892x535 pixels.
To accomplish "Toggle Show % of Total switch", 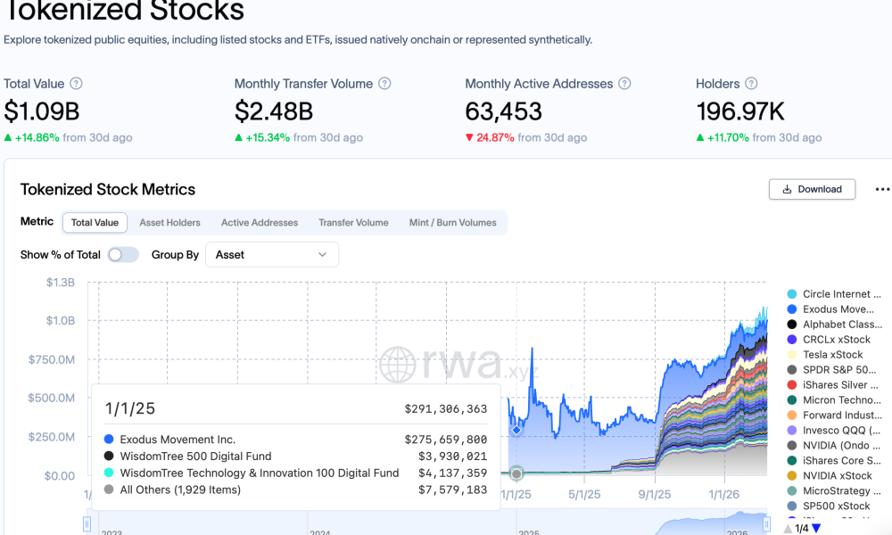I will [123, 255].
